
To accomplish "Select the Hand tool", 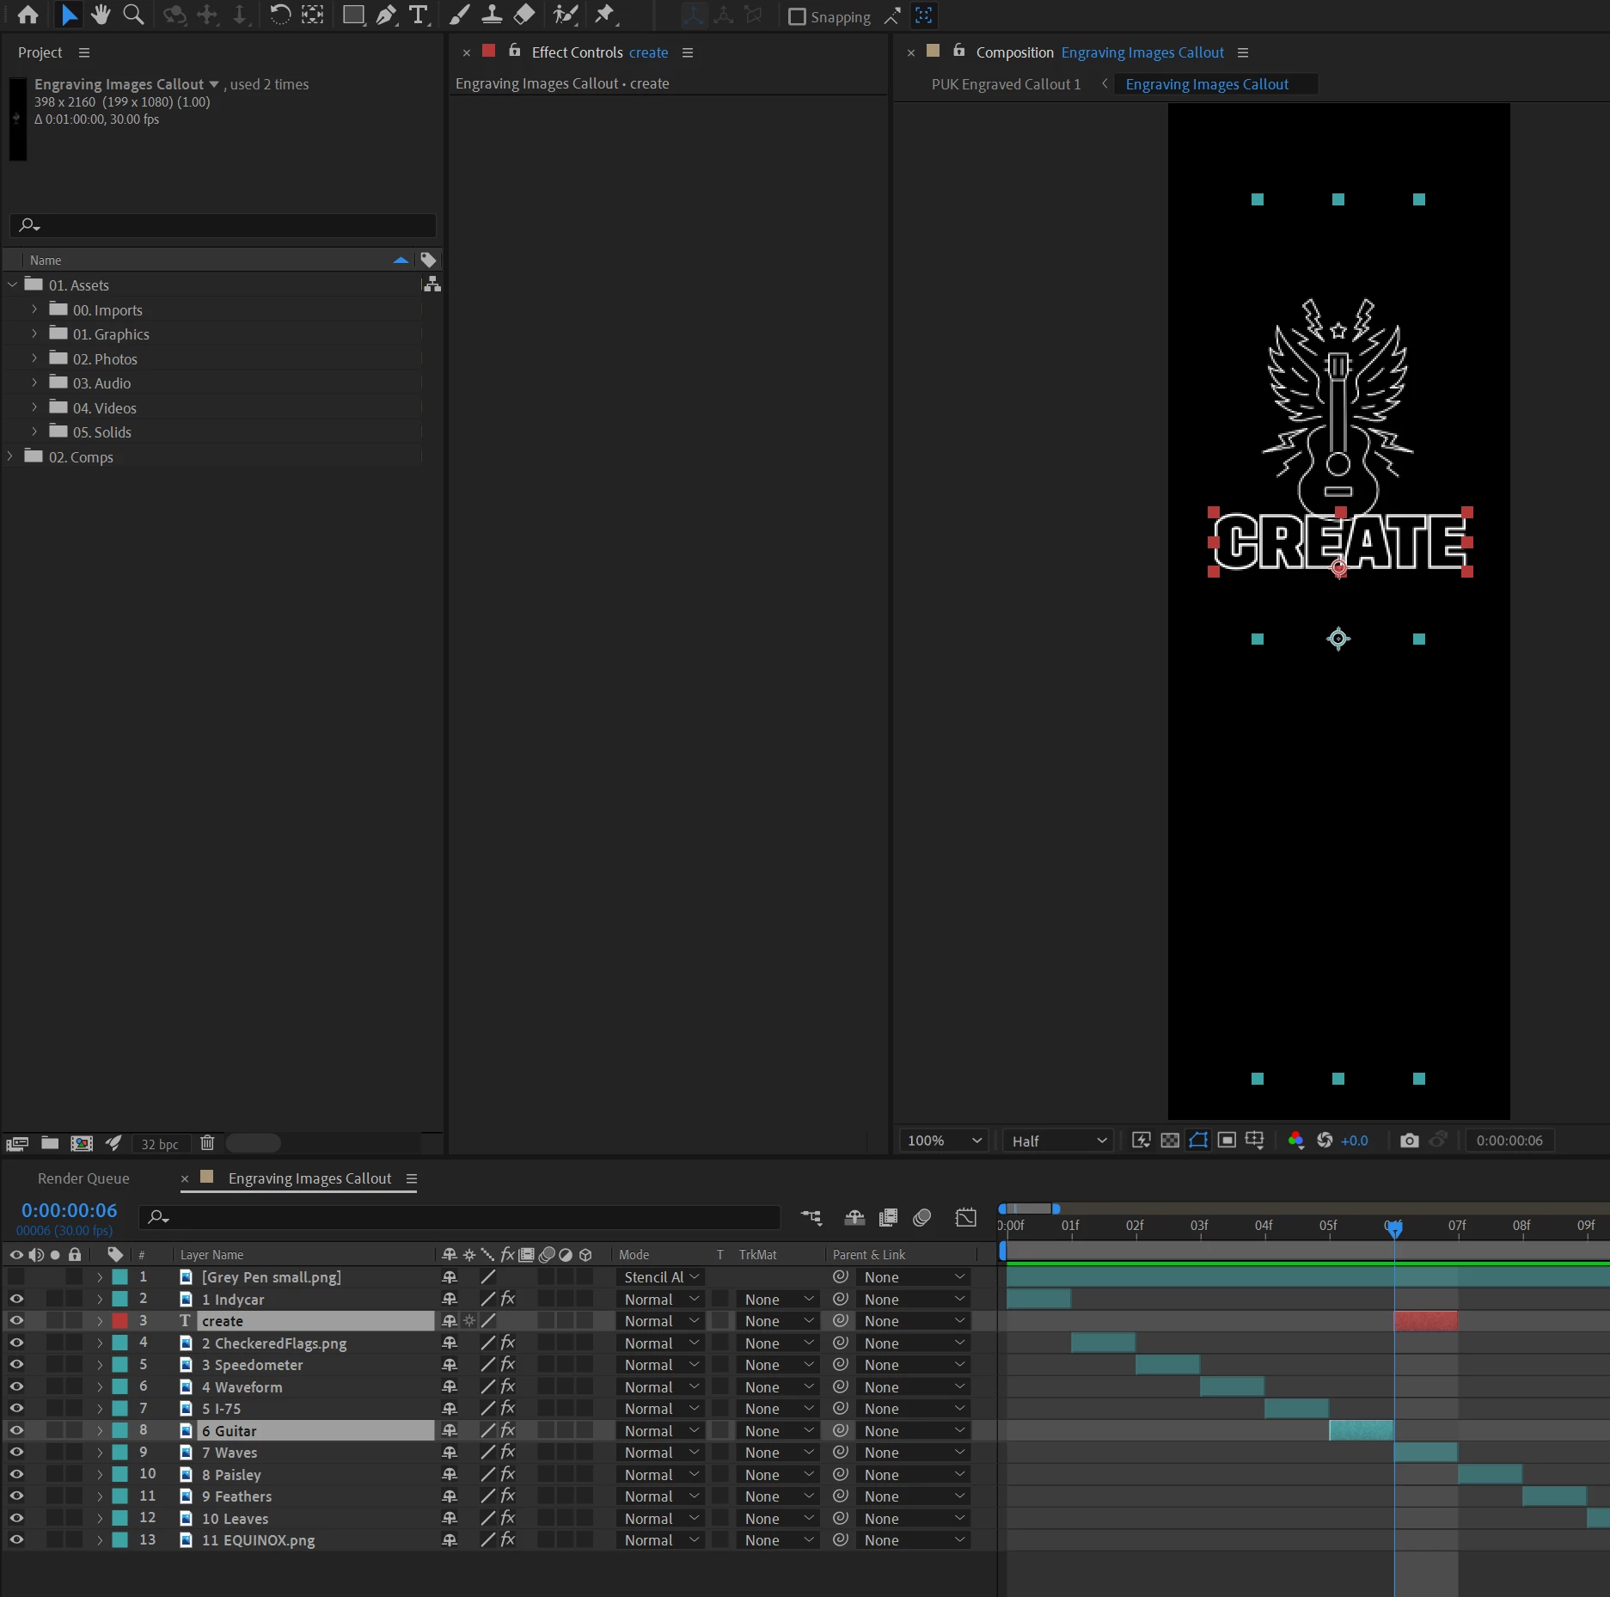I will pyautogui.click(x=101, y=15).
